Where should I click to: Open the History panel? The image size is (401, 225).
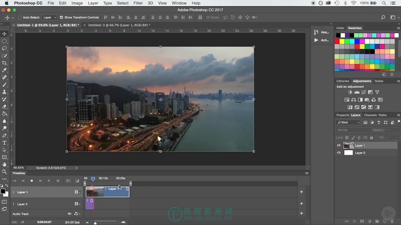[321, 32]
